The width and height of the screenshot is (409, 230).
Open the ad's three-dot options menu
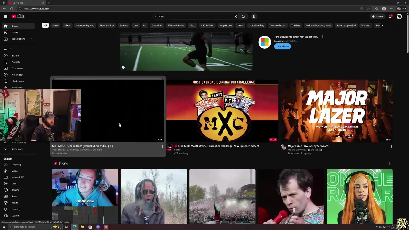[x=323, y=37]
